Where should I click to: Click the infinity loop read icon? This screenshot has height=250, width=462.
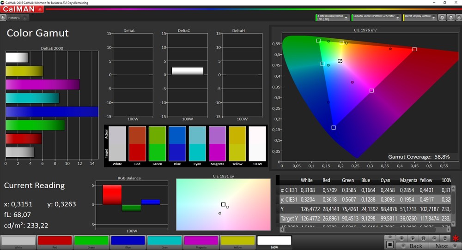(434, 238)
